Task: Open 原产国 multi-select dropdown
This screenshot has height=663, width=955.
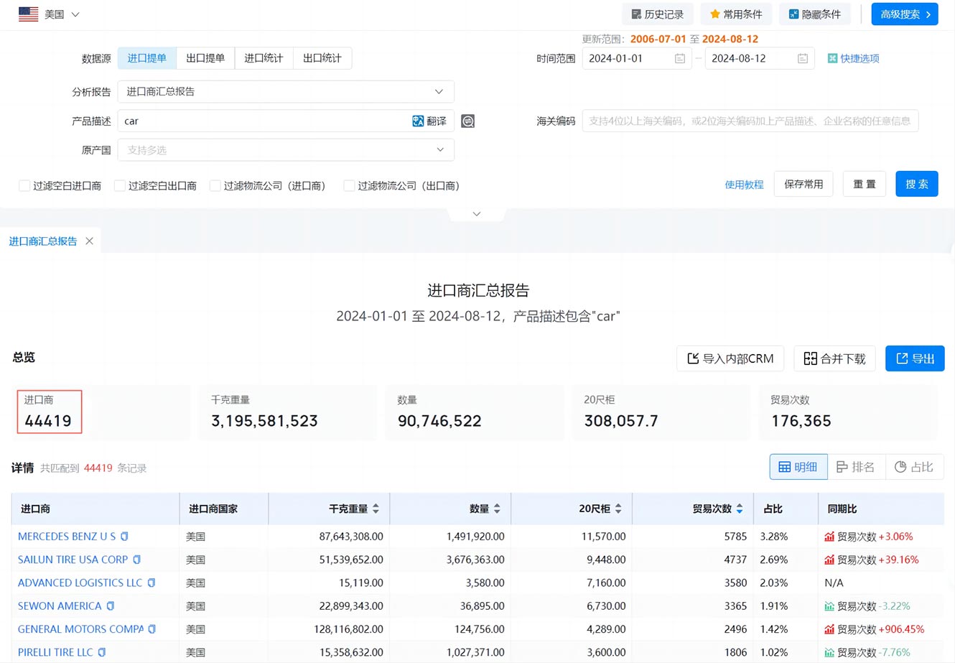Action: point(286,150)
